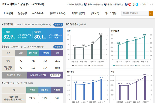Click the 1,154 보유병상 value
155x103 pixels.
tap(45, 98)
